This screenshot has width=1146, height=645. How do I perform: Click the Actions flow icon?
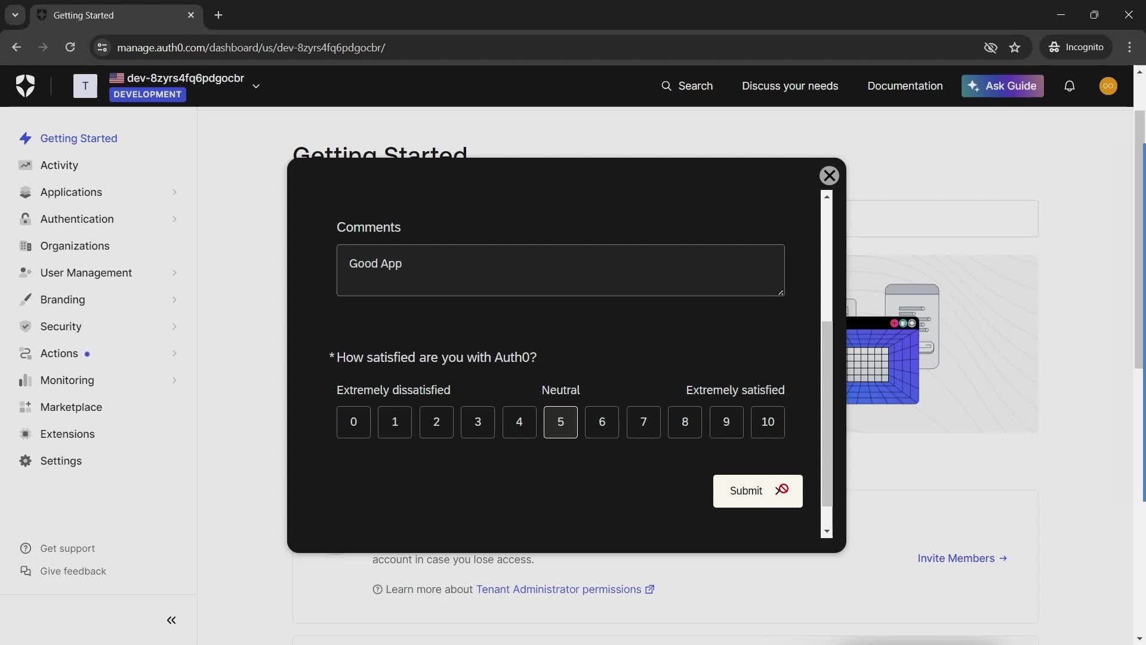coord(25,354)
